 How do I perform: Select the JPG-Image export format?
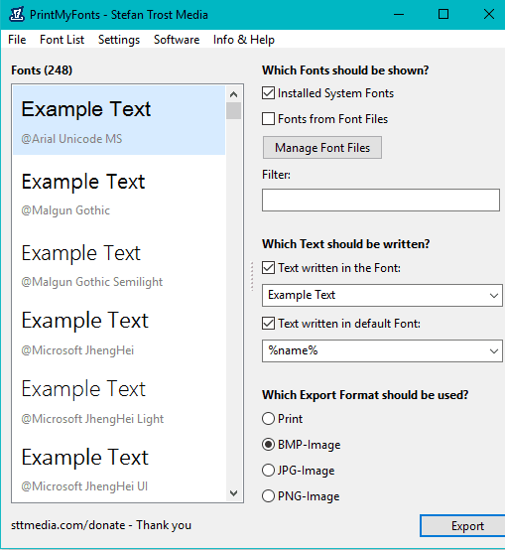268,470
